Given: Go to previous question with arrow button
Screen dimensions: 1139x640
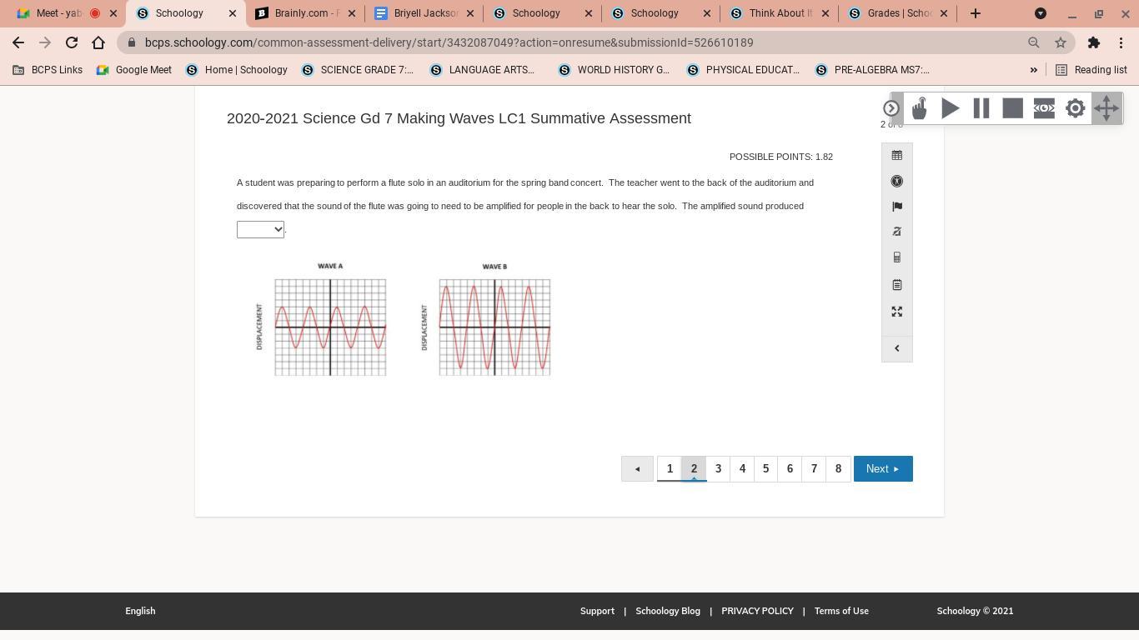Looking at the screenshot, I should coord(637,468).
